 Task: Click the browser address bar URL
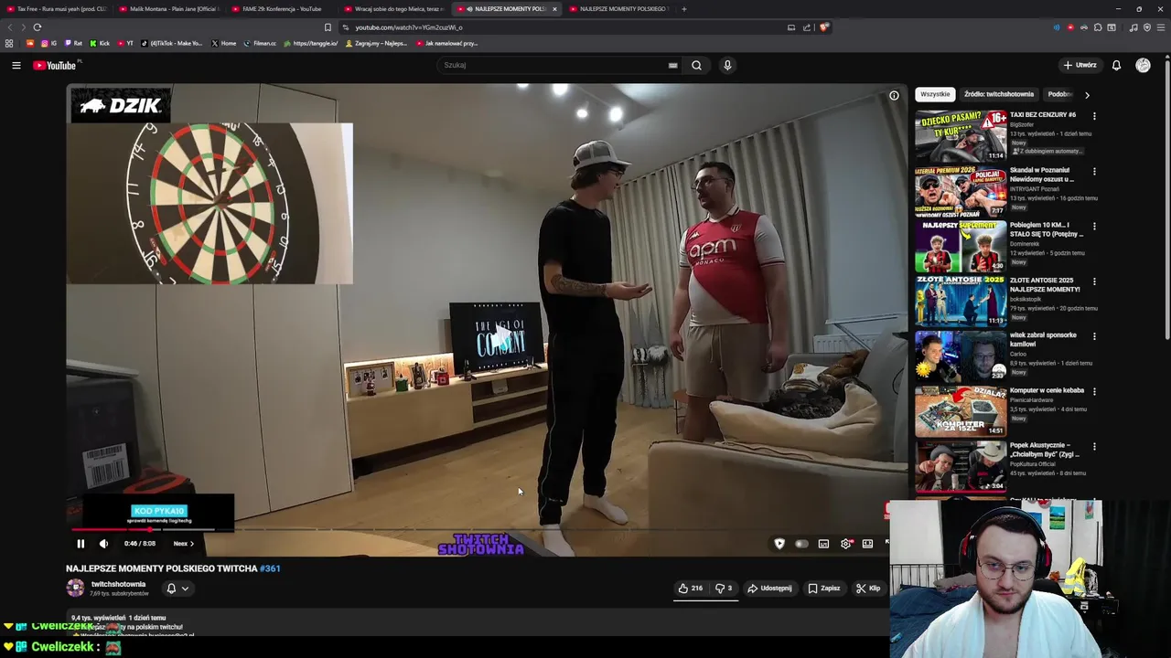409,27
